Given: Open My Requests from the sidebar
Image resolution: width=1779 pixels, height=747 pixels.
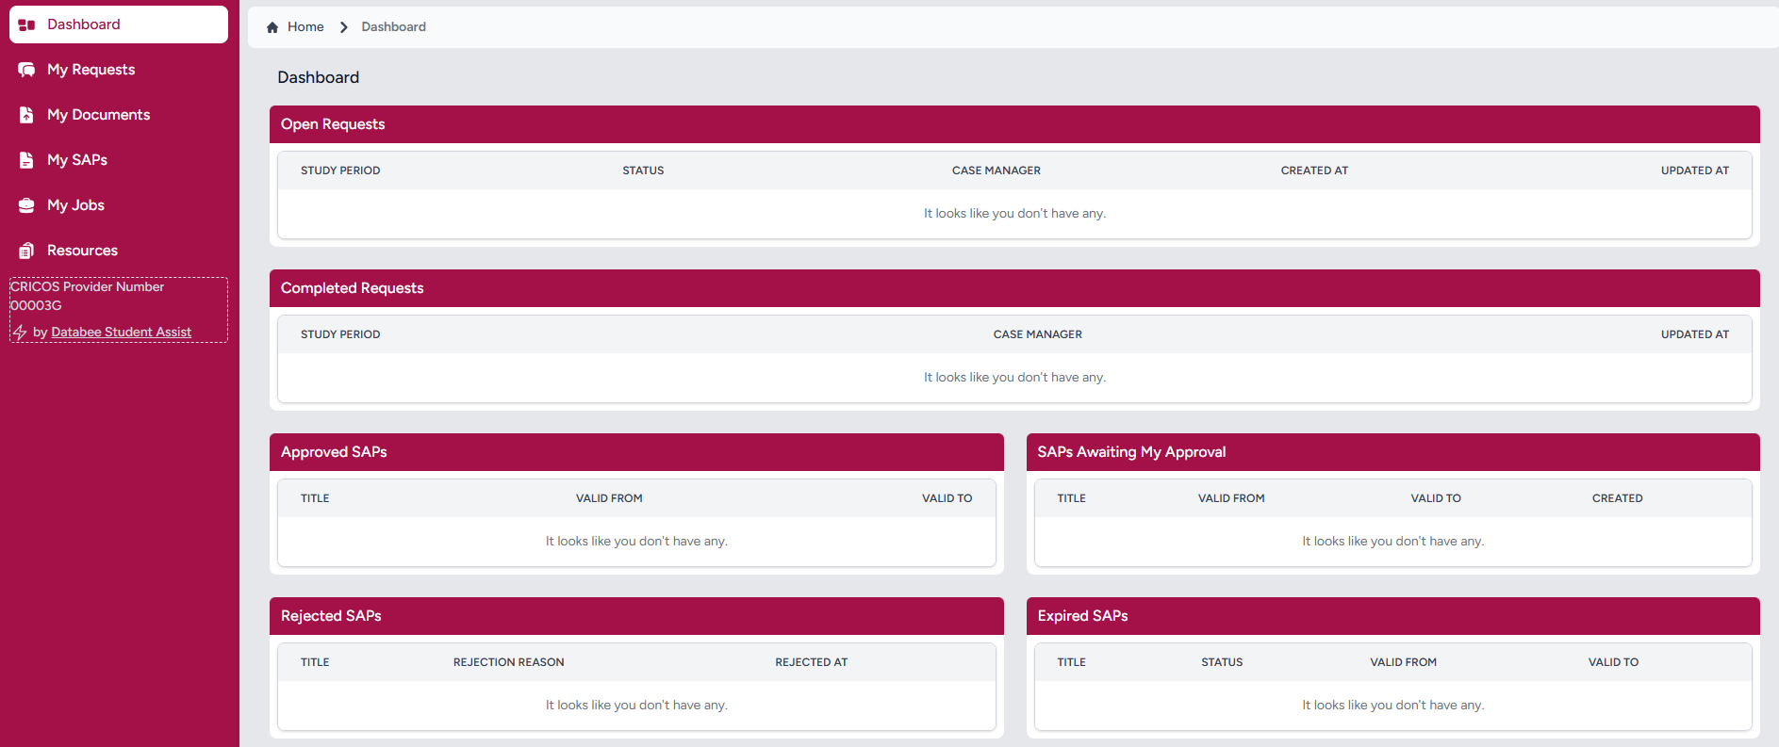Looking at the screenshot, I should pyautogui.click(x=119, y=70).
